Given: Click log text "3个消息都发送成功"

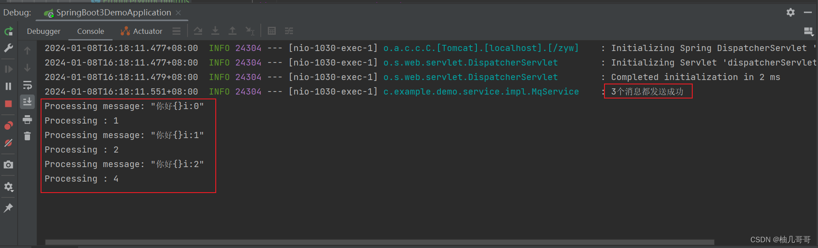Looking at the screenshot, I should tap(647, 91).
